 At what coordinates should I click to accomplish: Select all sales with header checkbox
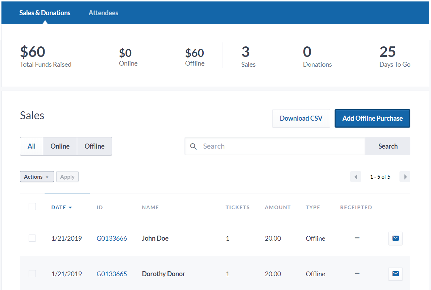32,207
